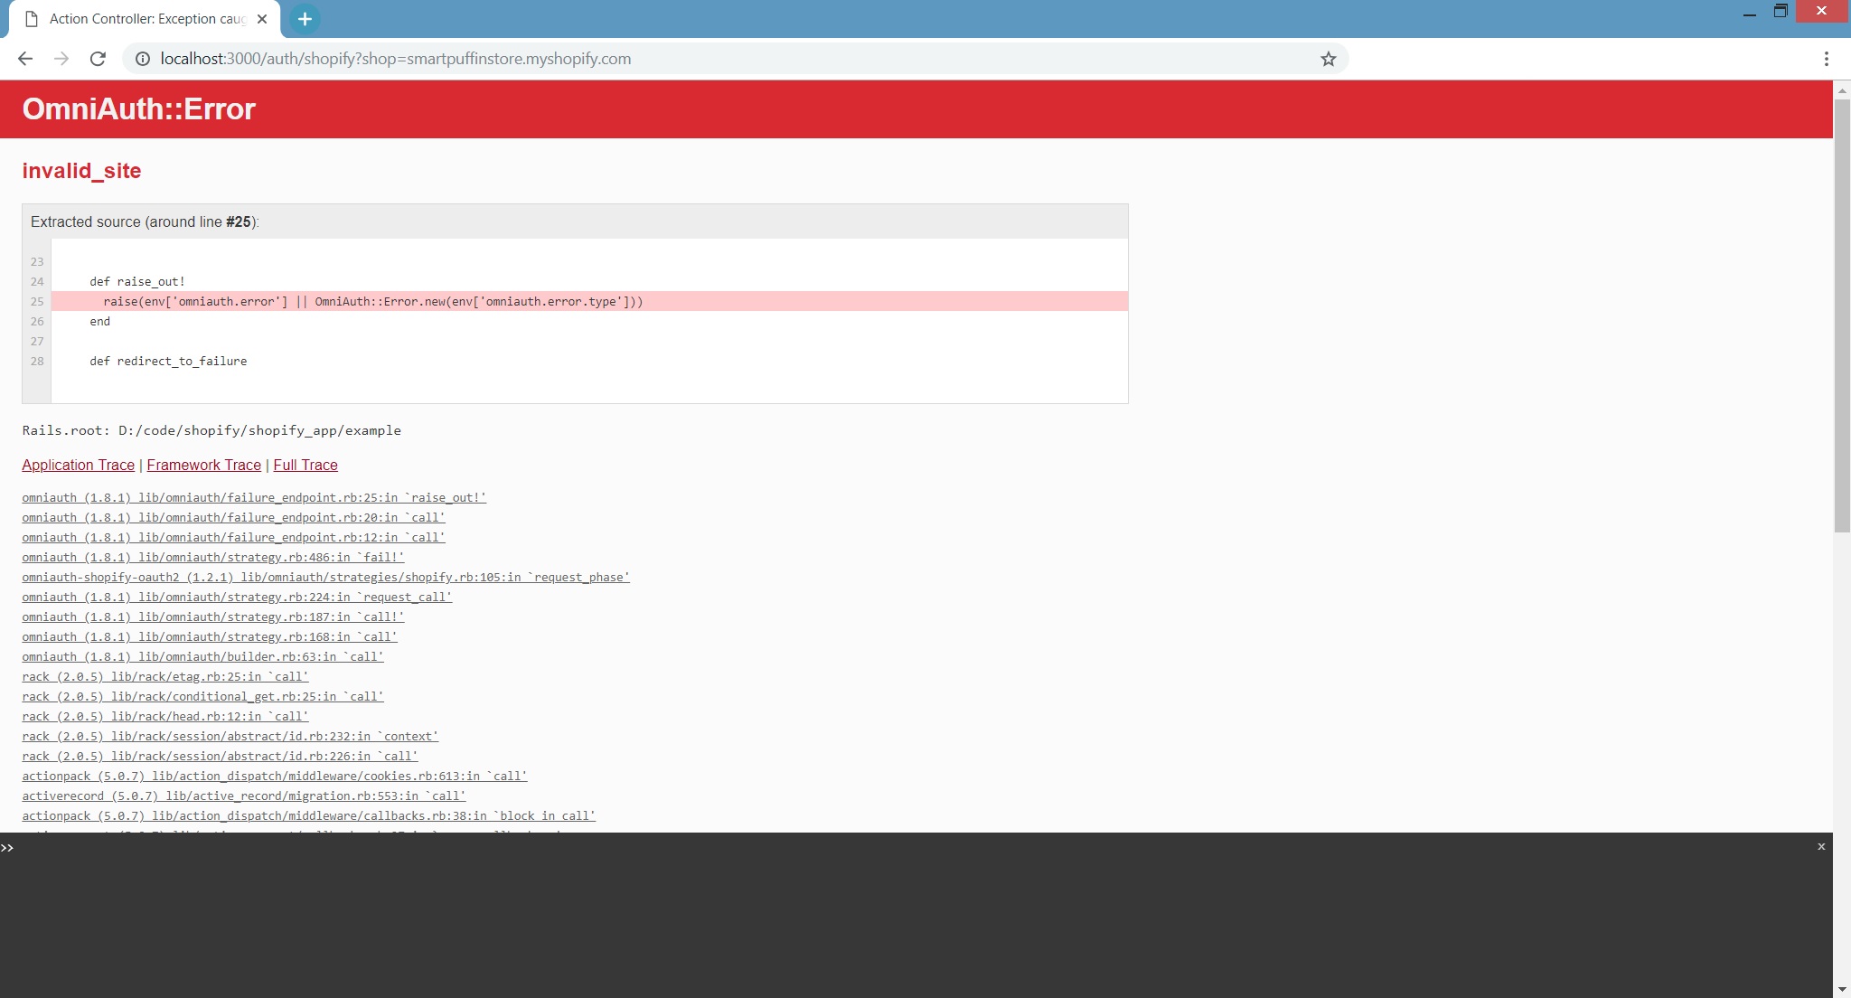Open the actionpack cookies middleware trace link
Image resolution: width=1851 pixels, height=998 pixels.
coord(274,776)
